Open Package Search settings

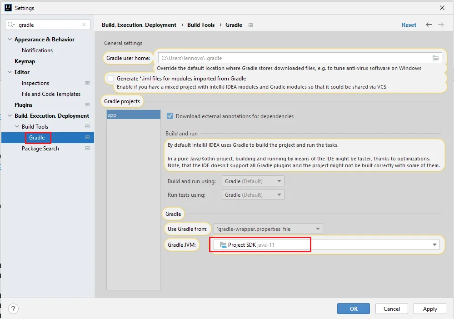[x=40, y=149]
